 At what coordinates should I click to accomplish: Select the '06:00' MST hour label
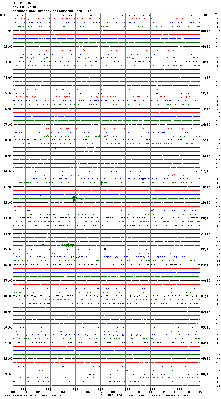8,109
